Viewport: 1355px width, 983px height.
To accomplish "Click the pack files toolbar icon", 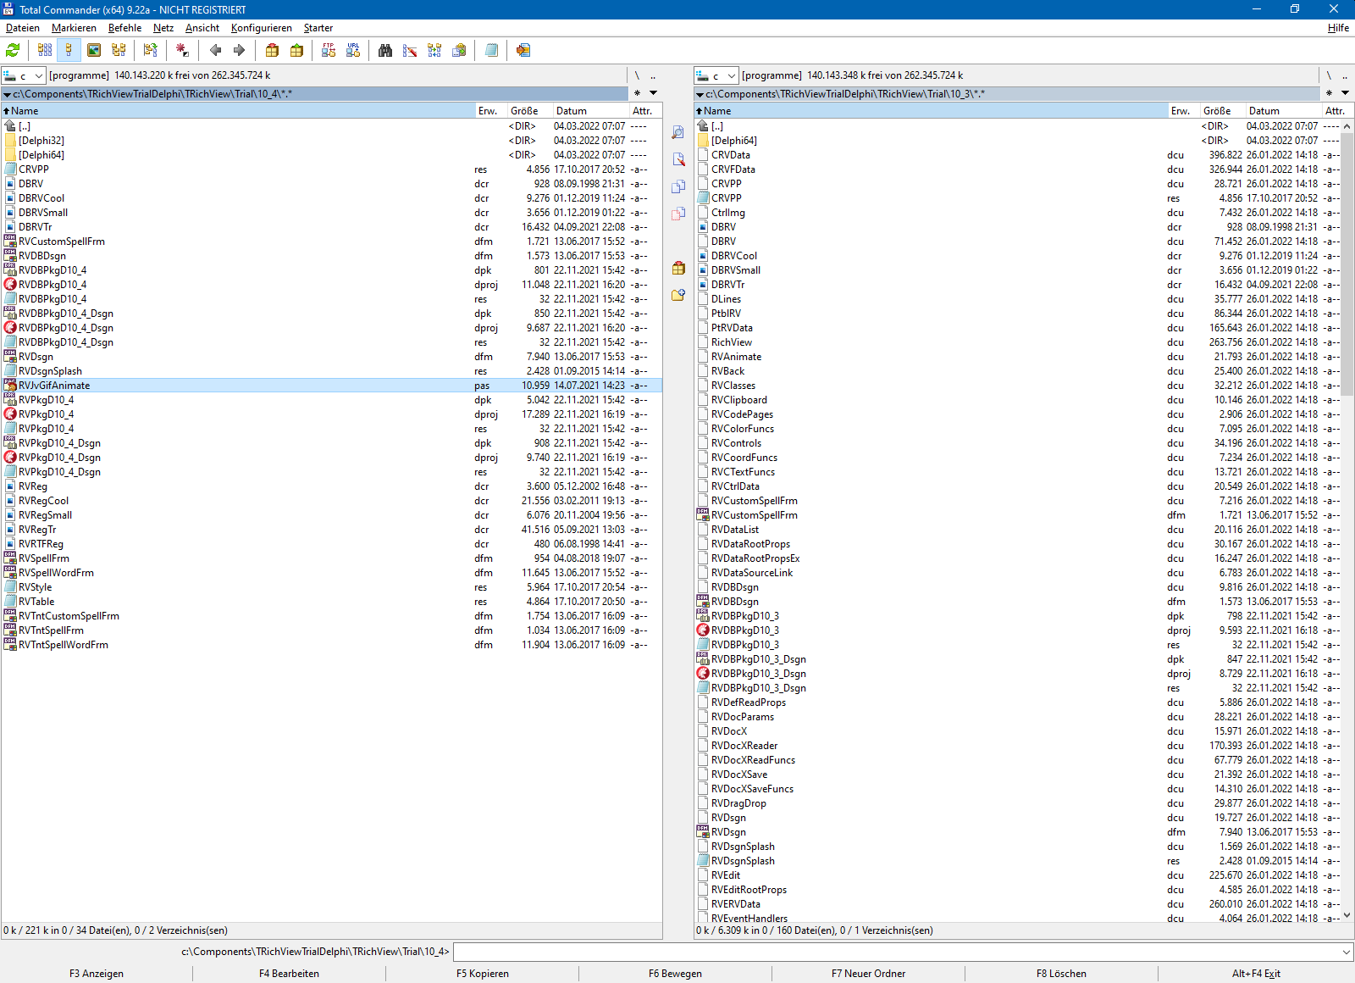I will [272, 51].
